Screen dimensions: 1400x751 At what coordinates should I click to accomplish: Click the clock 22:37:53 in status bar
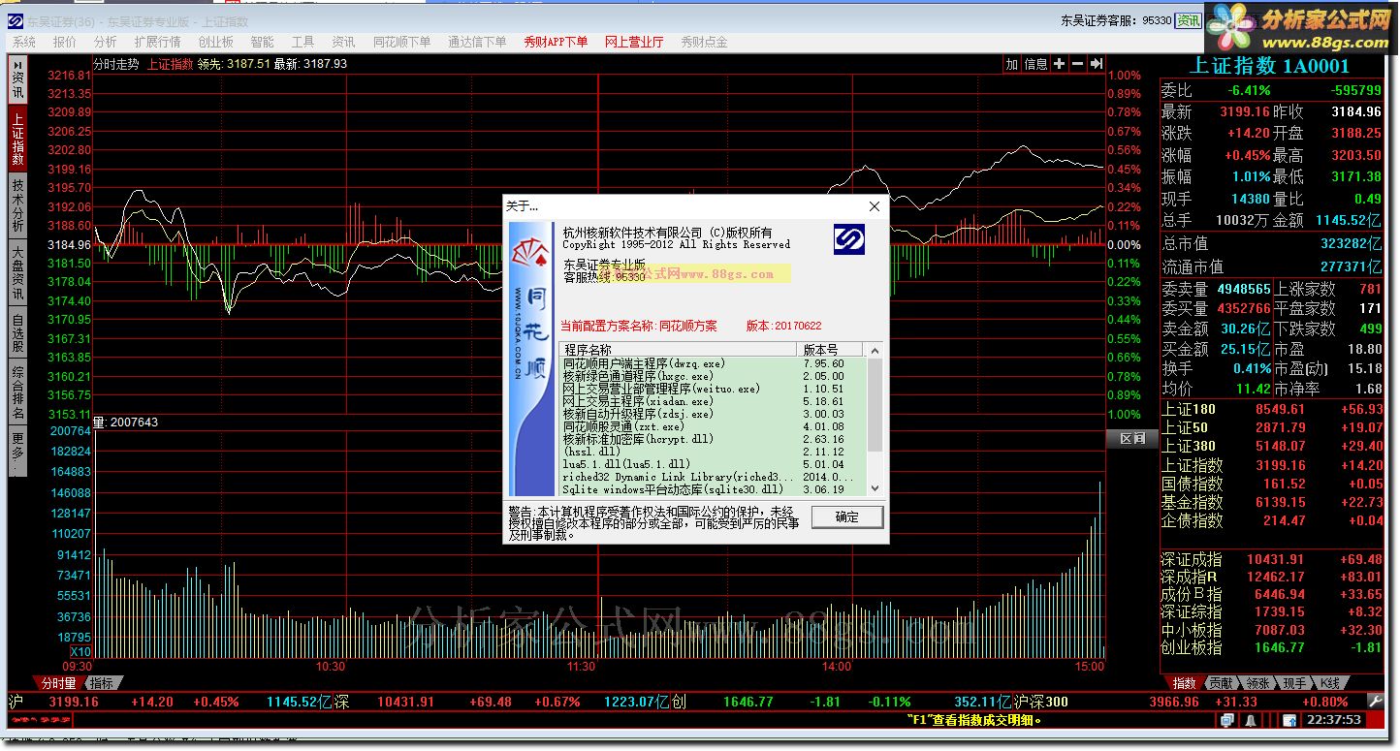pos(1333,720)
